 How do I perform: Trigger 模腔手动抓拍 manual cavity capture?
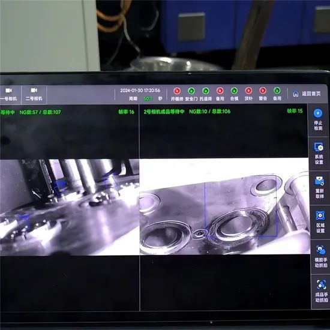pyautogui.click(x=321, y=256)
